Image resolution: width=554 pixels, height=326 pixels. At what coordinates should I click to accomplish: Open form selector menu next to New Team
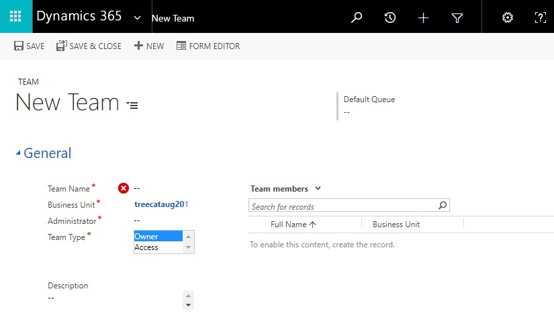pos(132,105)
